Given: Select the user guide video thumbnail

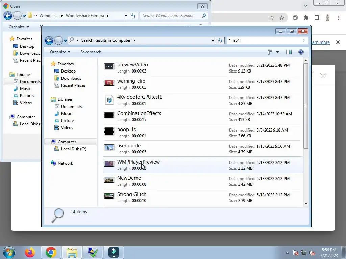Looking at the screenshot, I should (x=109, y=147).
